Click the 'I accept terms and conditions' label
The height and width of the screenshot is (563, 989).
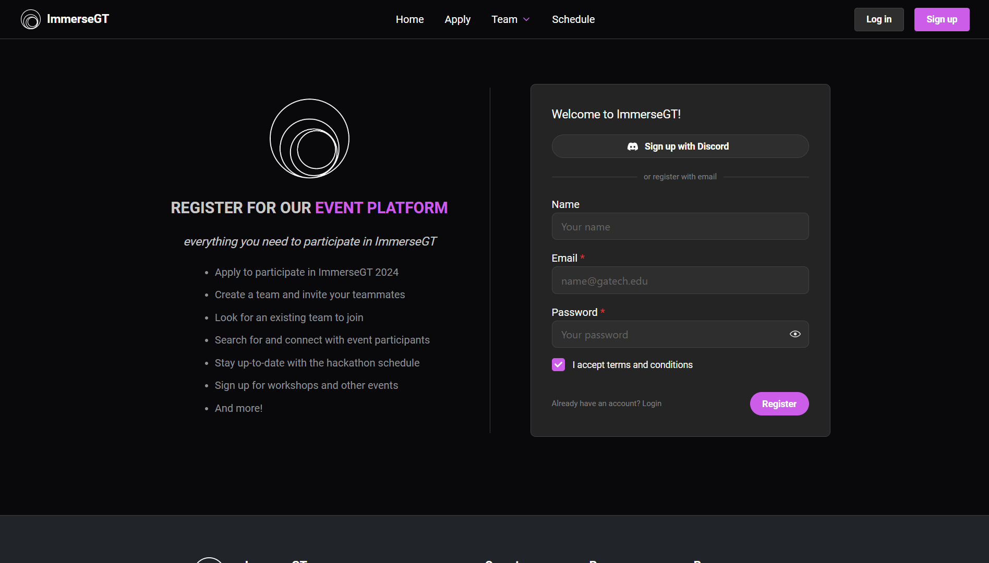pos(632,365)
